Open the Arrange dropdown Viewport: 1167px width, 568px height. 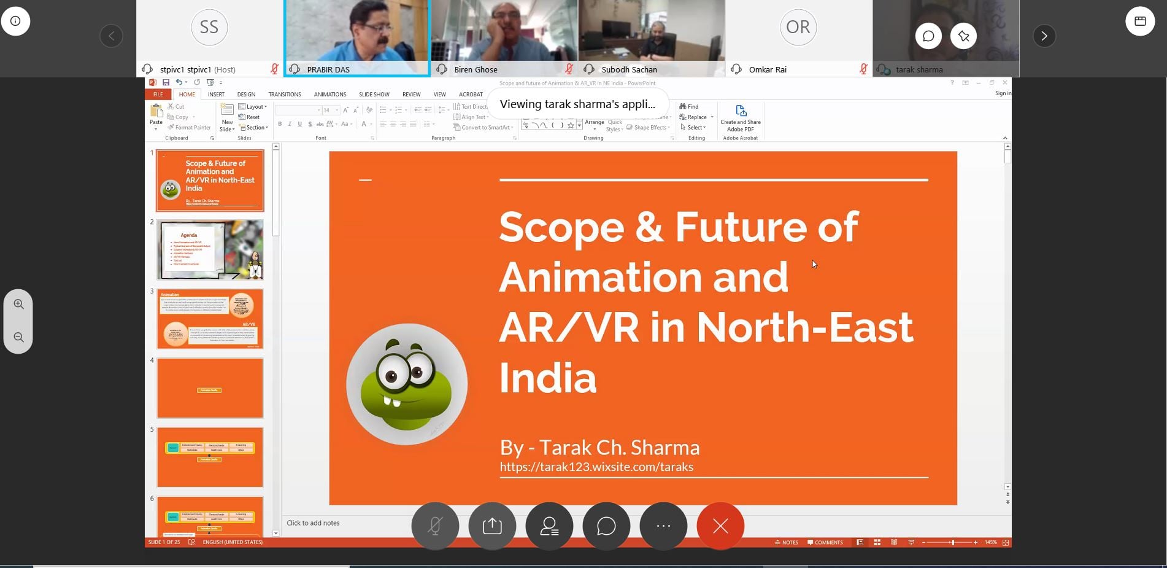point(595,125)
